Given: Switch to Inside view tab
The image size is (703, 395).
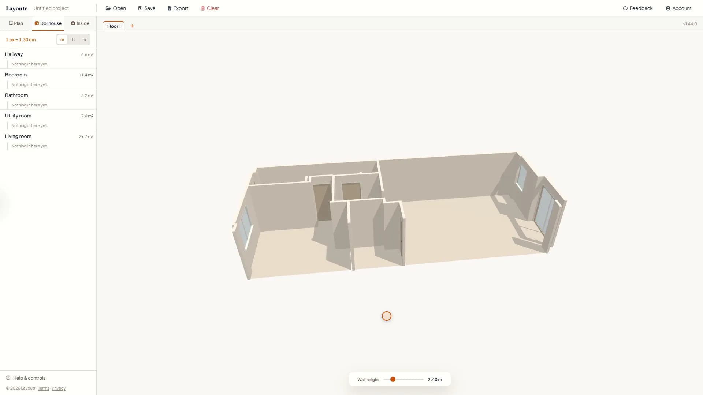Looking at the screenshot, I should (80, 23).
